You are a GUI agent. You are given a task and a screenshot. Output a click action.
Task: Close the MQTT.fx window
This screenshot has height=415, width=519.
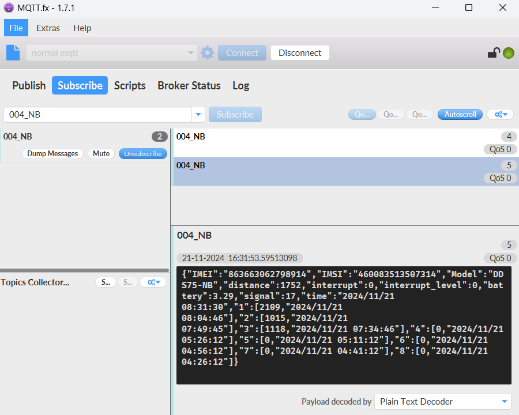point(503,7)
